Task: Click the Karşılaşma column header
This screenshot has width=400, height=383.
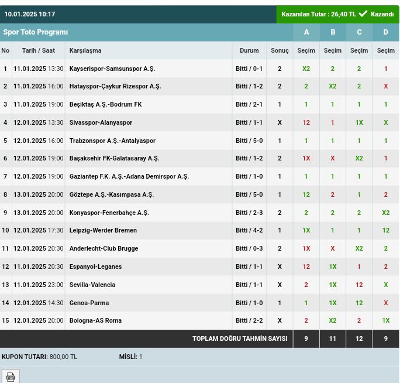Action: click(x=85, y=50)
